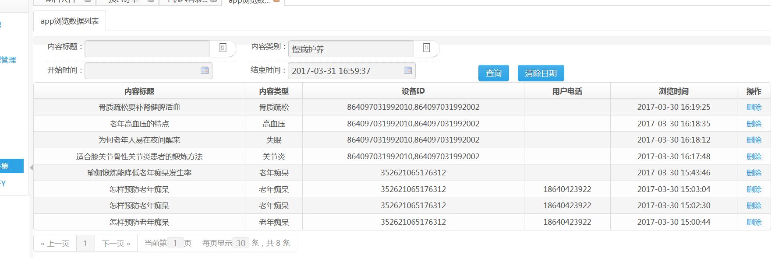Screen dimensions: 775x258
Task: Collapse the left sidebar with the arrow handle
Action: 31,167
